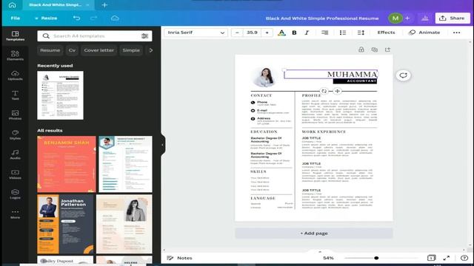The image size is (474, 266).
Task: Click the Search A4 templates field
Action: pyautogui.click(x=95, y=36)
